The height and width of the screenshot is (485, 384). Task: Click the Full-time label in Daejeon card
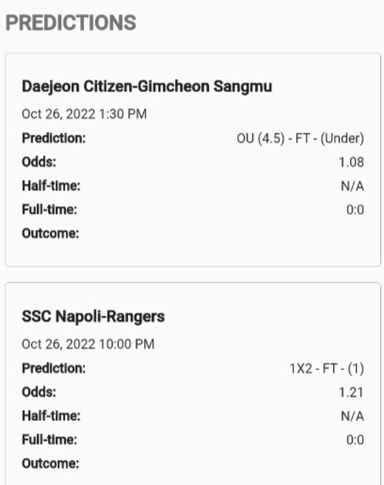49,210
